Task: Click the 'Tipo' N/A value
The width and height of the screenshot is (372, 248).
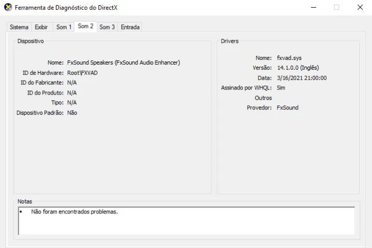Action: (72, 103)
